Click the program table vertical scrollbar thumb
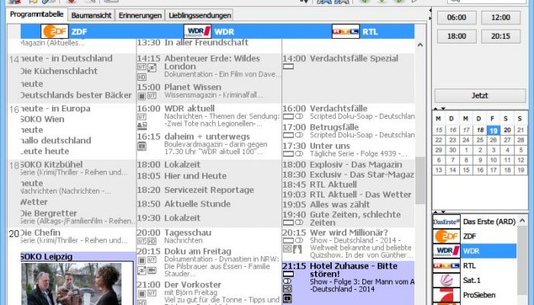Image resolution: width=534 pixels, height=305 pixels. [x=420, y=181]
